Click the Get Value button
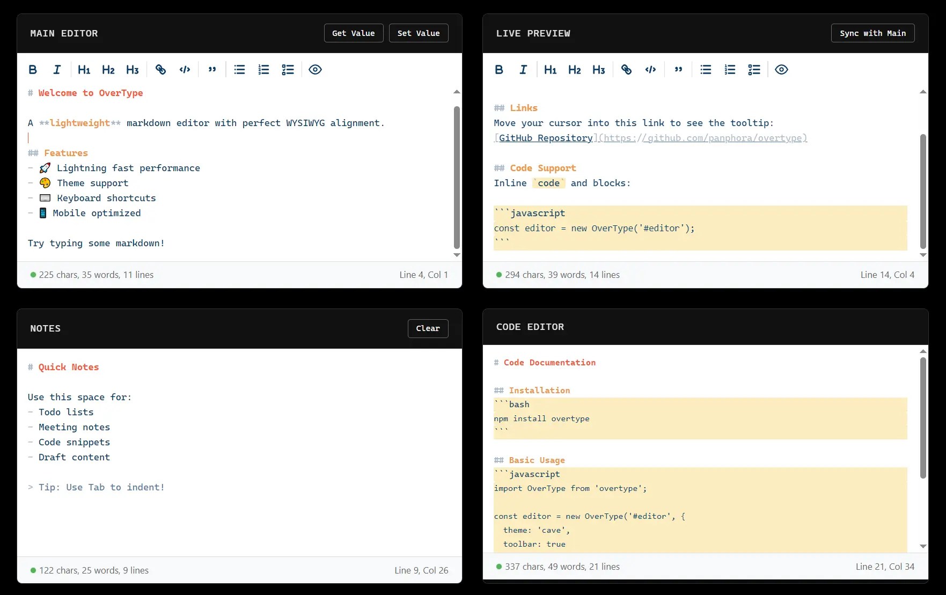 click(x=354, y=33)
